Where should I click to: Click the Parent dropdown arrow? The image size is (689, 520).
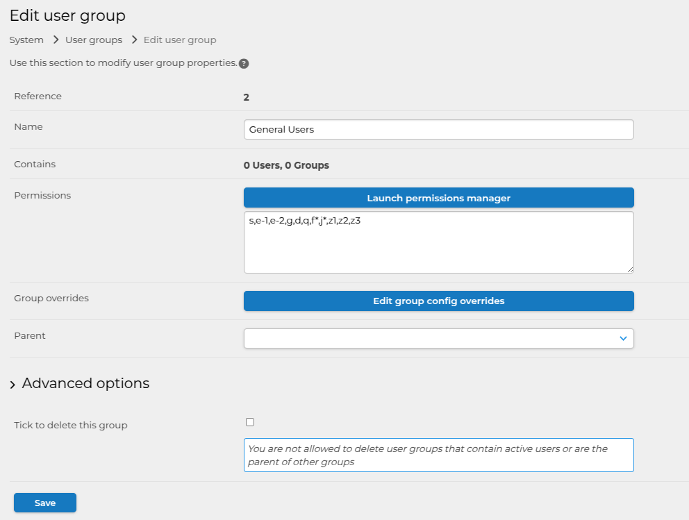coord(623,338)
